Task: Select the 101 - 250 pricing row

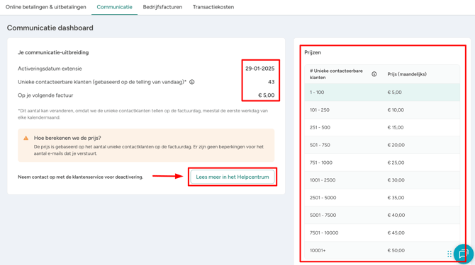Action: [x=382, y=110]
